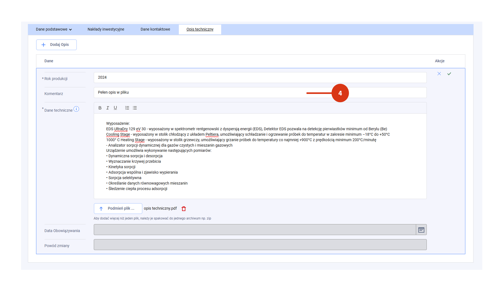The height and width of the screenshot is (281, 500).
Task: Insert a bulleted list
Action: 135,108
